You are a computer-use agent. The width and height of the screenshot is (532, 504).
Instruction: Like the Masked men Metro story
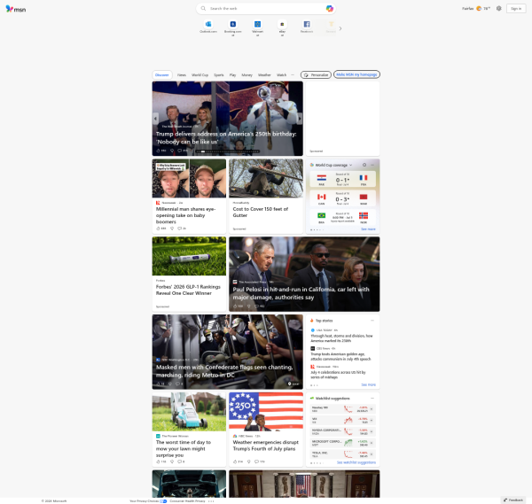tap(158, 384)
